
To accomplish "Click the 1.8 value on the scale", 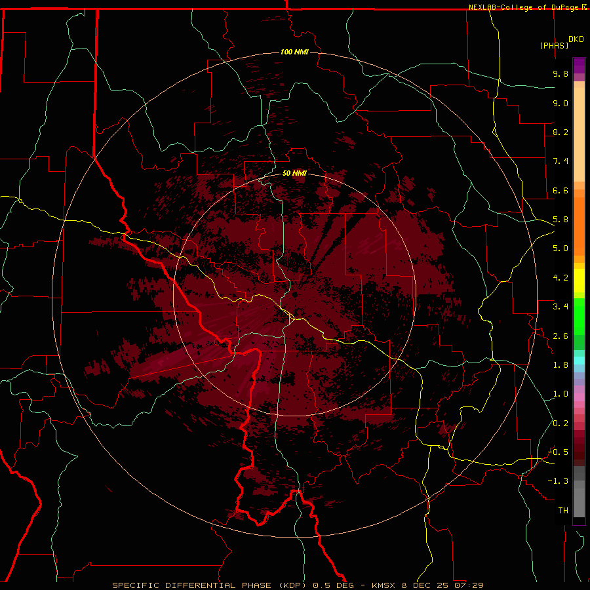I will (560, 365).
